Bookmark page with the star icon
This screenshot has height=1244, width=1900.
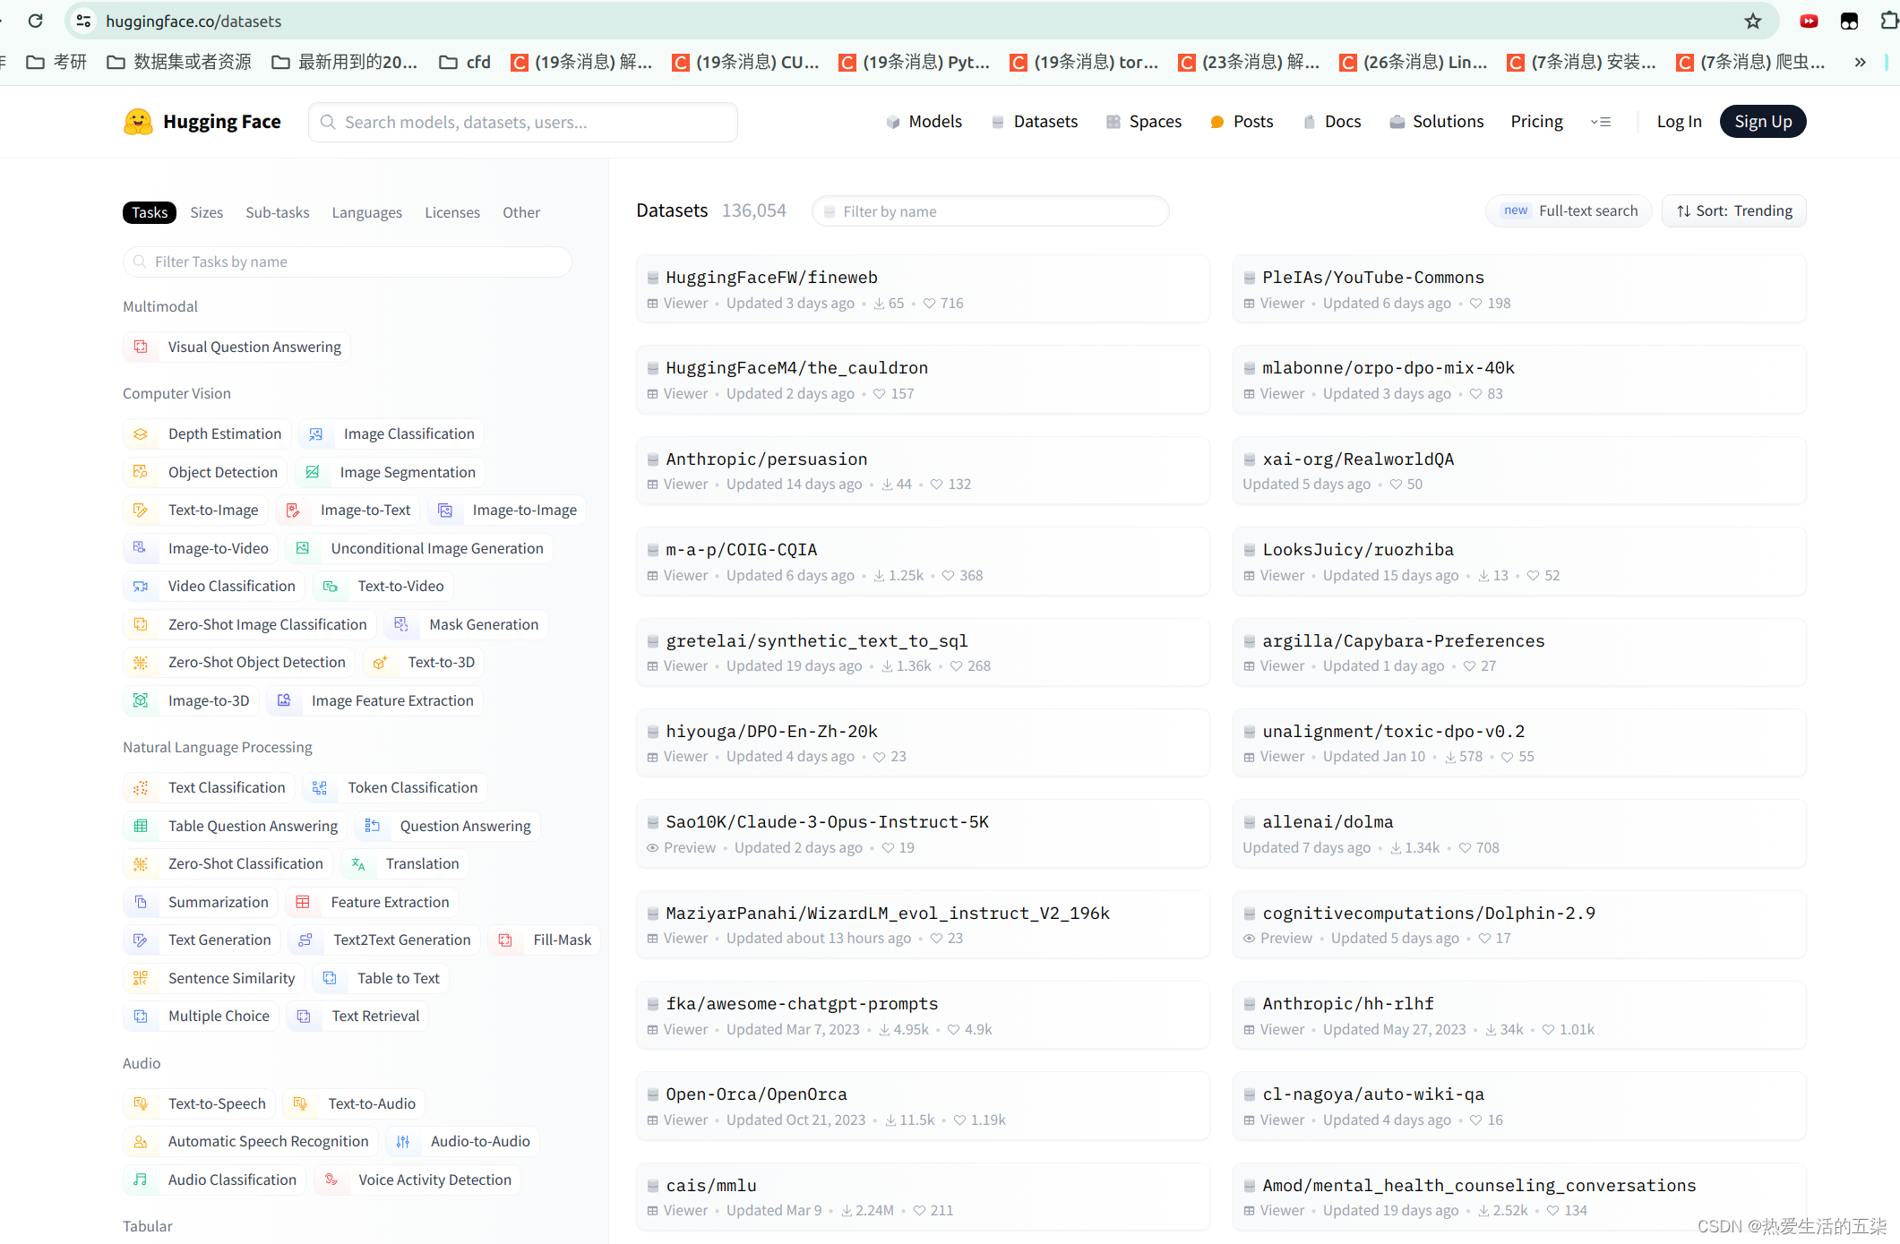[1752, 21]
